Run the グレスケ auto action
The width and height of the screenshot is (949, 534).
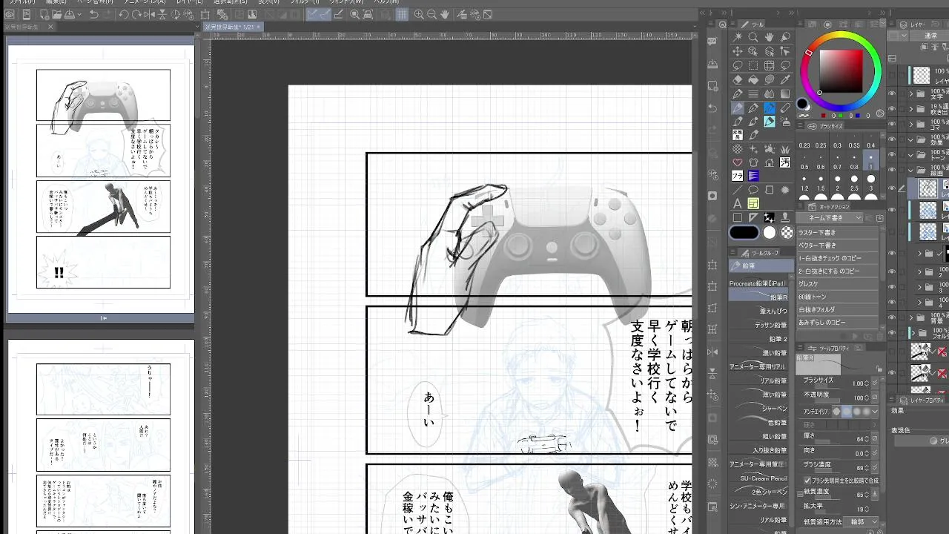coord(839,284)
